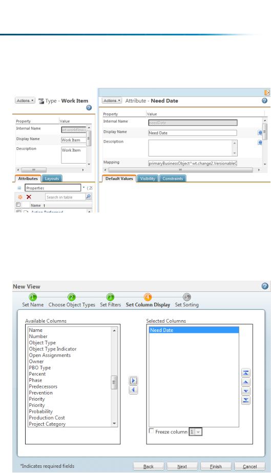Click the attribute Description text area
This screenshot has width=271, height=473.
point(193,148)
